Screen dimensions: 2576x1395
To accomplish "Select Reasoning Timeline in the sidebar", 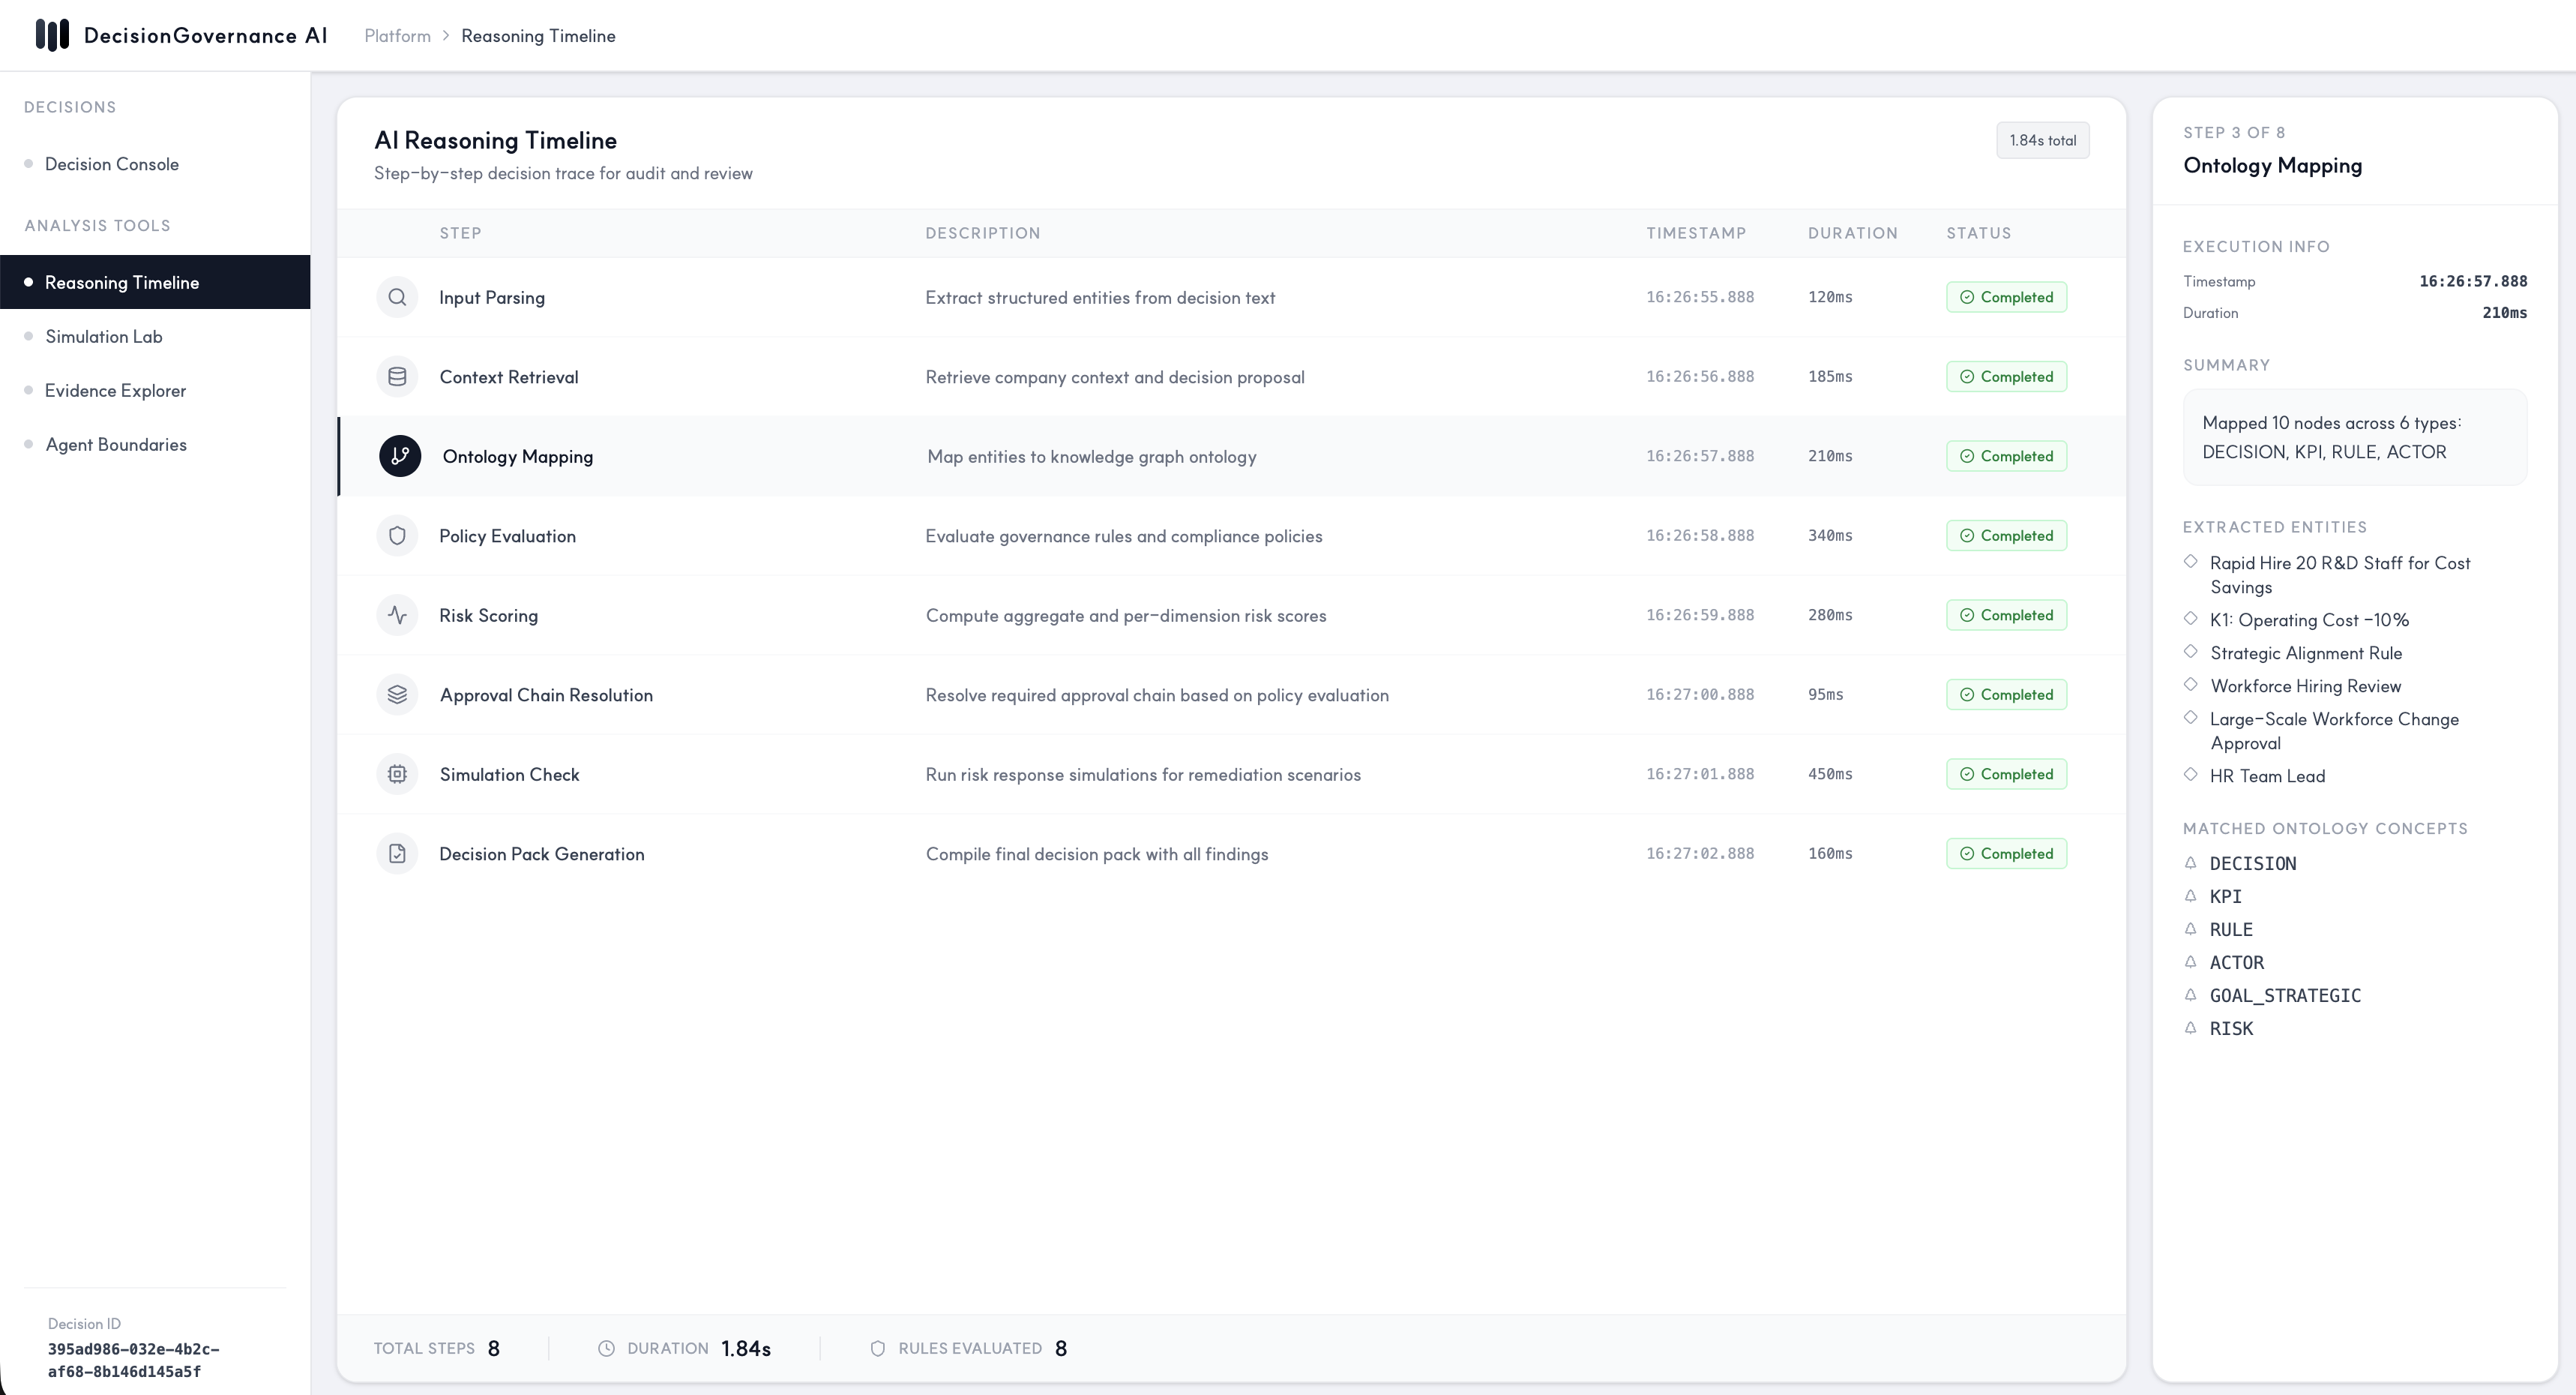I will coord(155,282).
